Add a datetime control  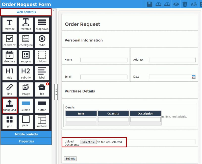point(9,57)
